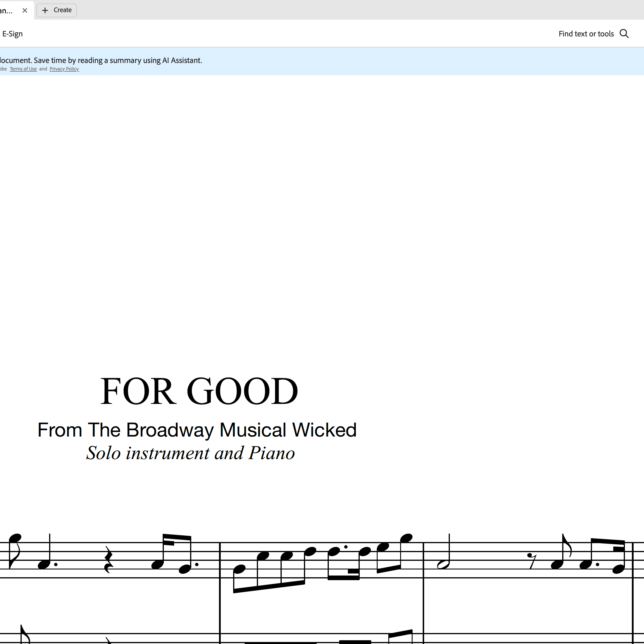Click the plus icon in Create
Image resolution: width=644 pixels, height=644 pixels.
pyautogui.click(x=45, y=10)
